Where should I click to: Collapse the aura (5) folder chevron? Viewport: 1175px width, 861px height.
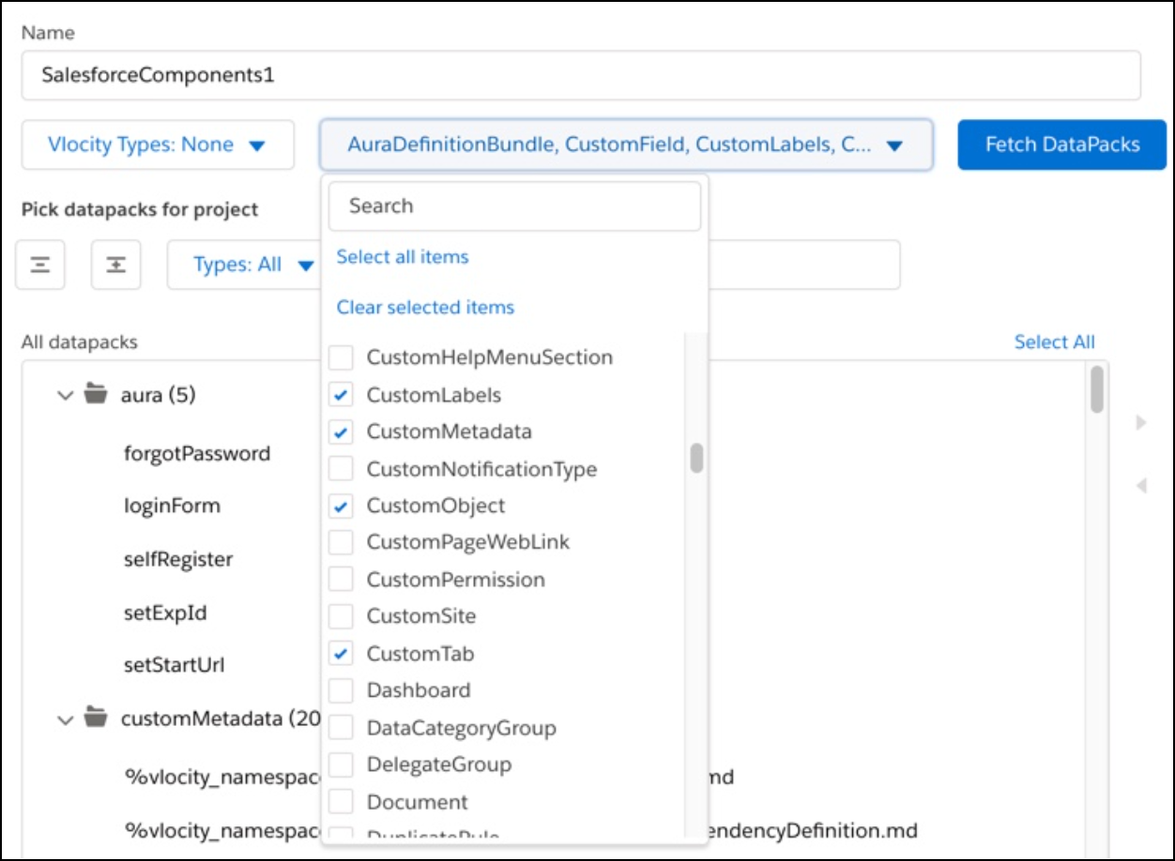pos(65,395)
